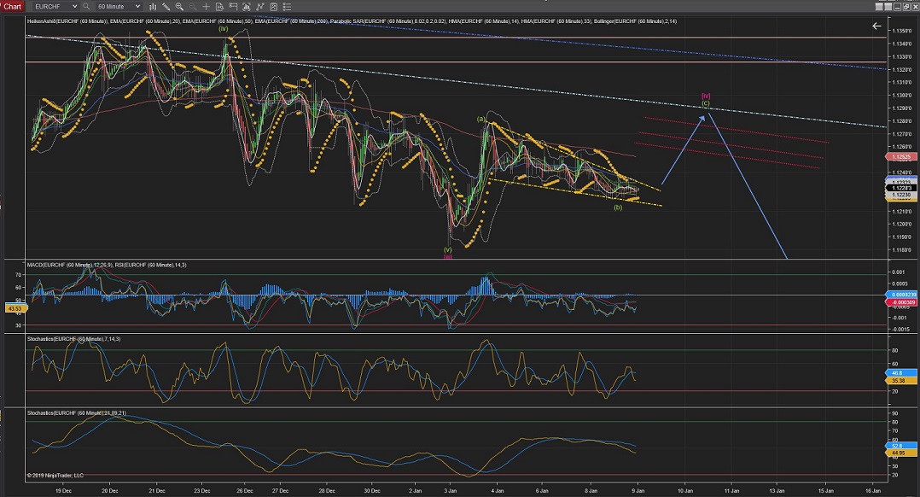Image resolution: width=920 pixels, height=497 pixels.
Task: Open the chart style bars icon
Action: (x=153, y=7)
